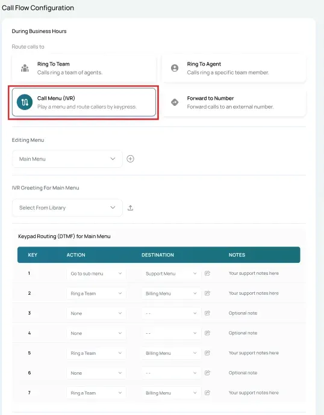Click the Ring To Team group icon
The width and height of the screenshot is (324, 415).
click(25, 68)
